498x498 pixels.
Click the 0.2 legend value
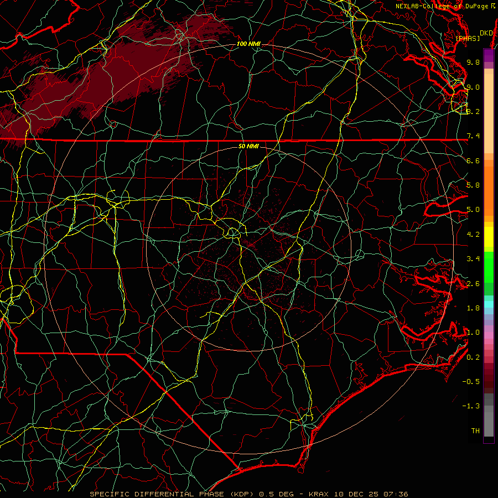473,357
